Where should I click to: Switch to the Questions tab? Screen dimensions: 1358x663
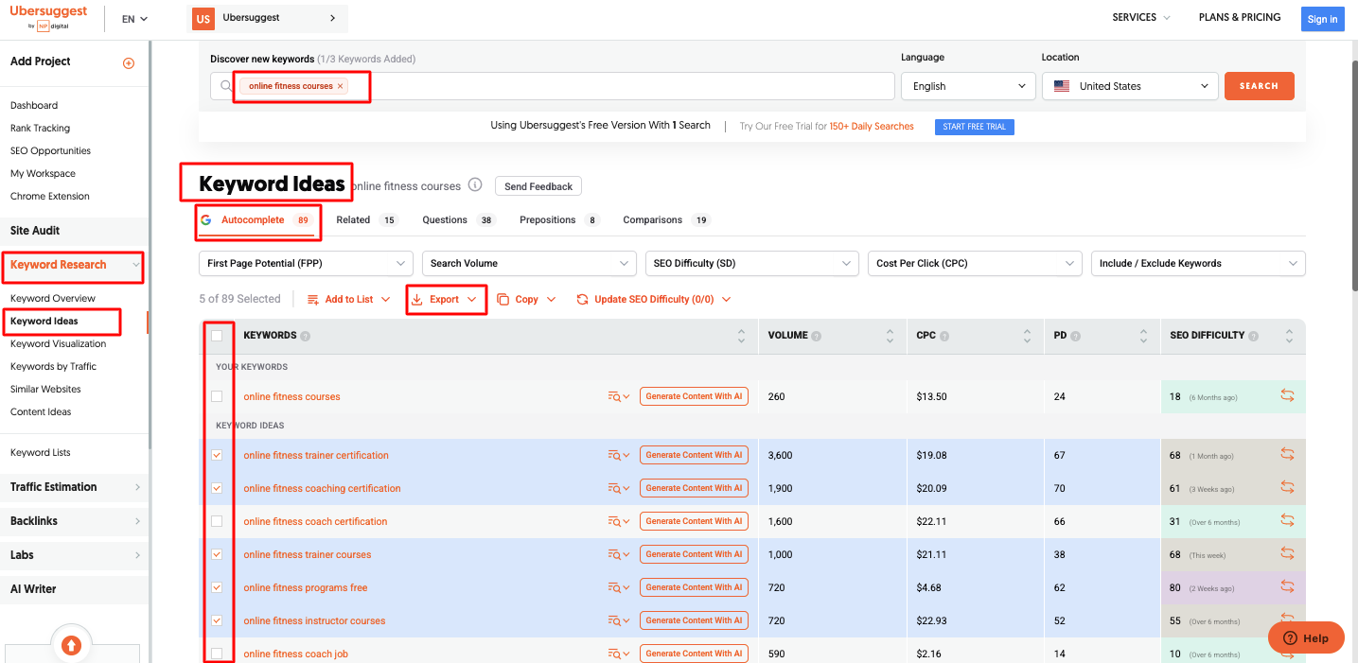[459, 220]
